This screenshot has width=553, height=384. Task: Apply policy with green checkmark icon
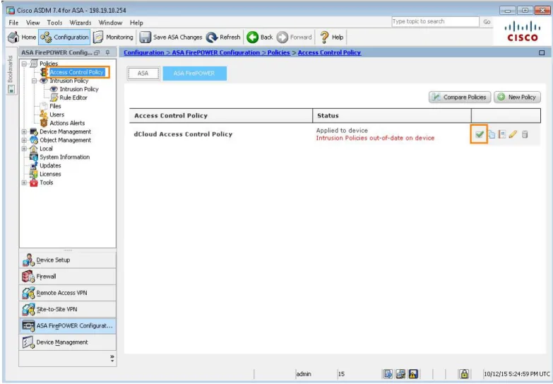click(479, 134)
